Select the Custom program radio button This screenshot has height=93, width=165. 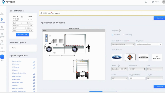tap(112, 35)
